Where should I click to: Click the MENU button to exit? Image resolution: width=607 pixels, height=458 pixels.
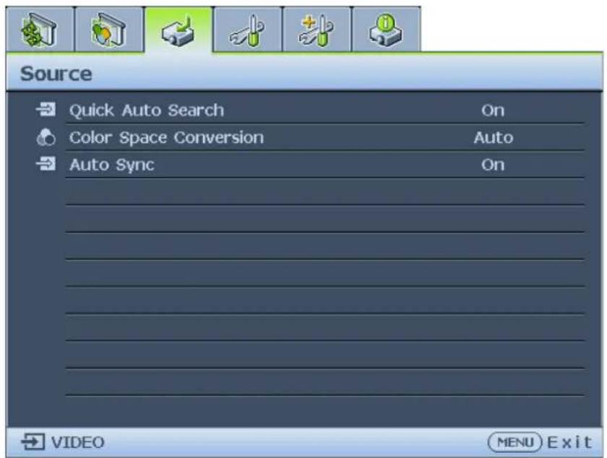point(515,442)
